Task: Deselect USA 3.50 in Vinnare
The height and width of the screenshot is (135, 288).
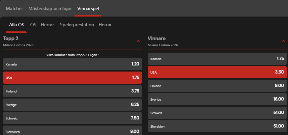Action: tap(217, 72)
